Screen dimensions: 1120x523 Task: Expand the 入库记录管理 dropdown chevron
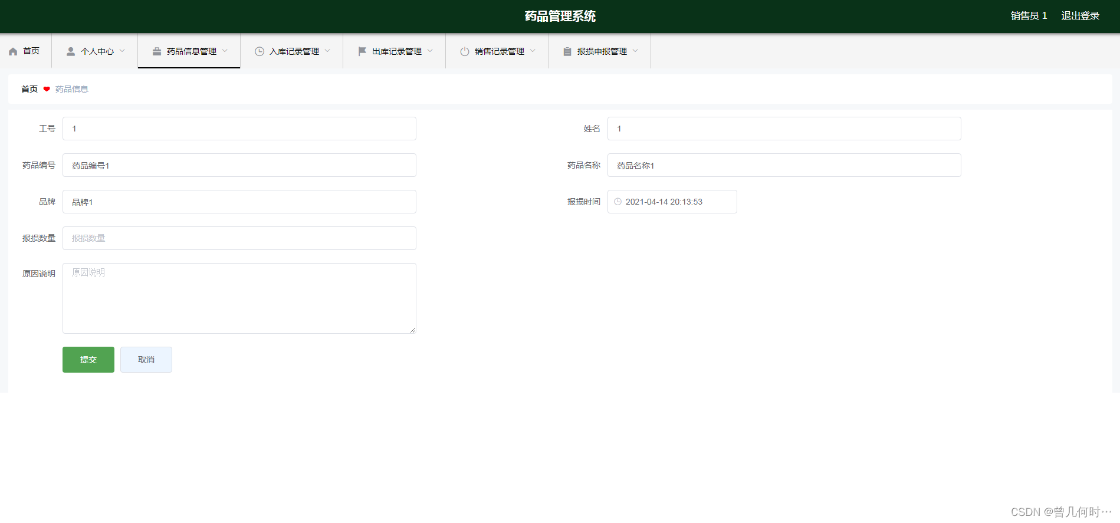coord(327,51)
